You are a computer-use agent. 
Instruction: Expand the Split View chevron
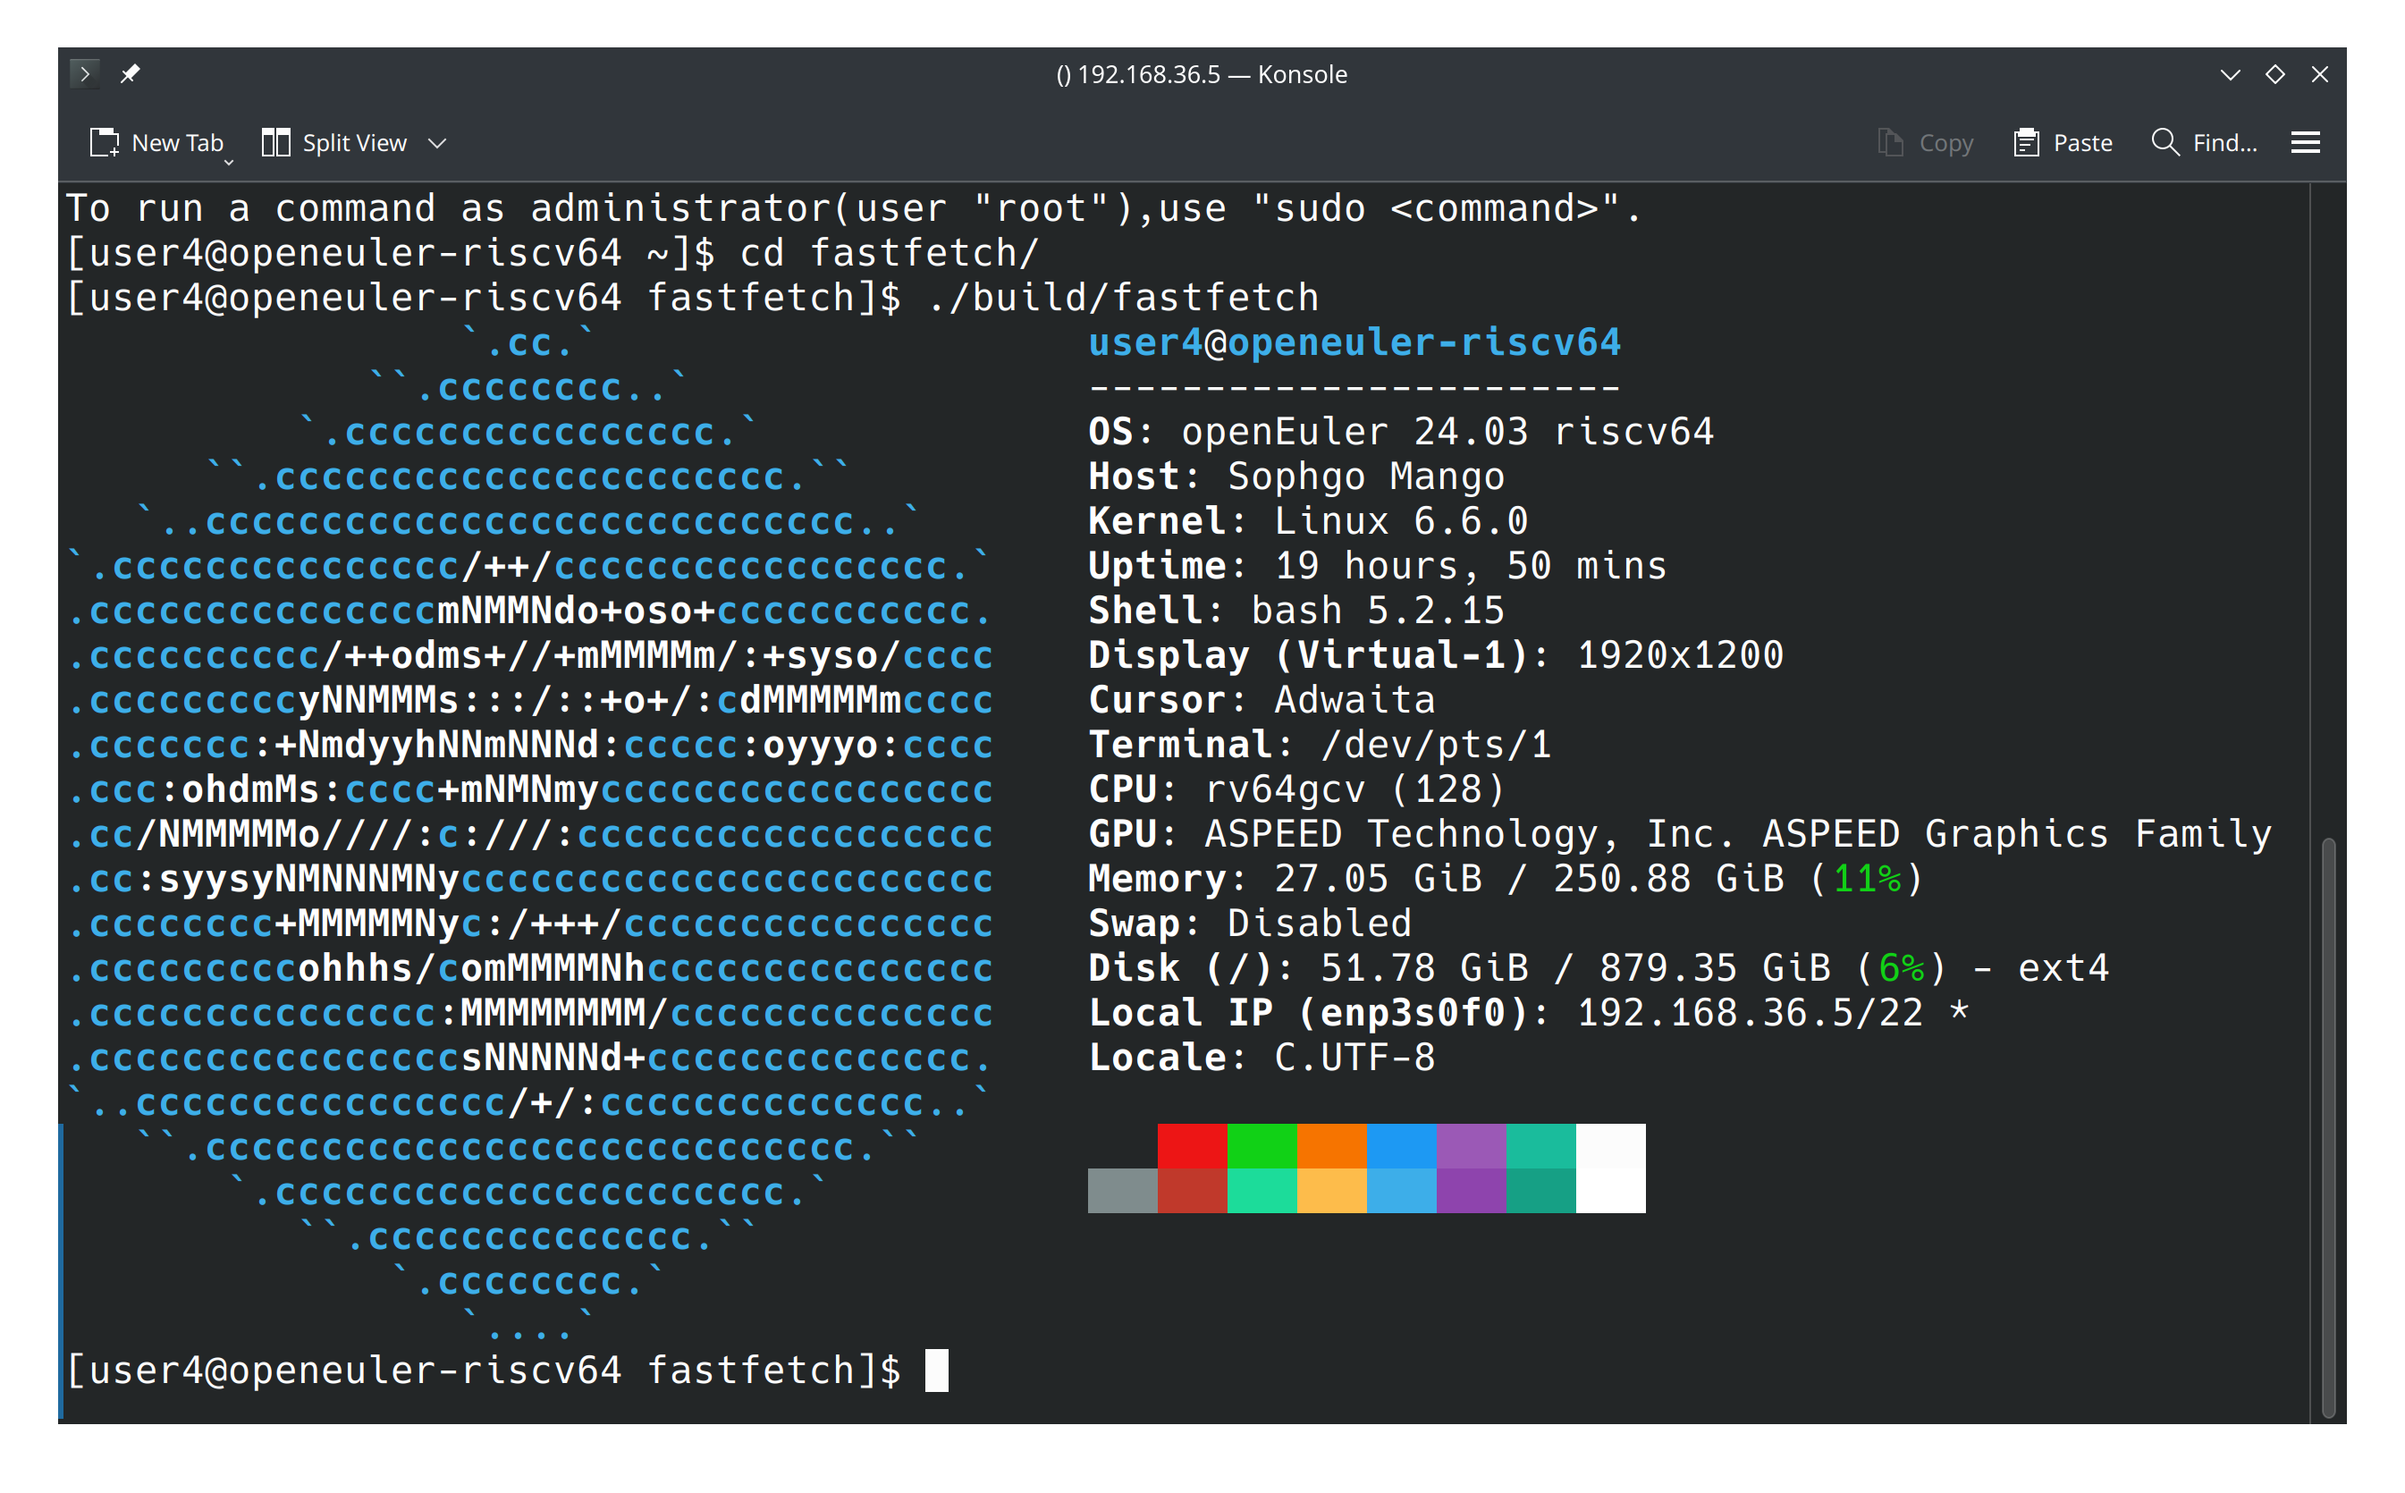[437, 144]
